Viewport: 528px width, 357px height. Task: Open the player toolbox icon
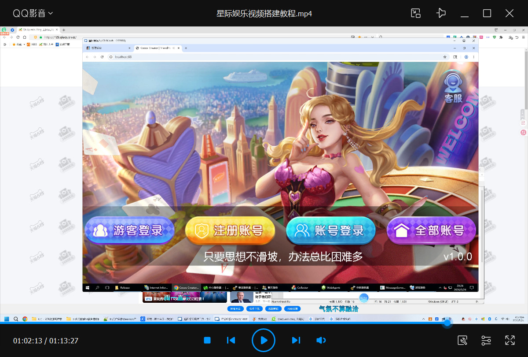462,340
